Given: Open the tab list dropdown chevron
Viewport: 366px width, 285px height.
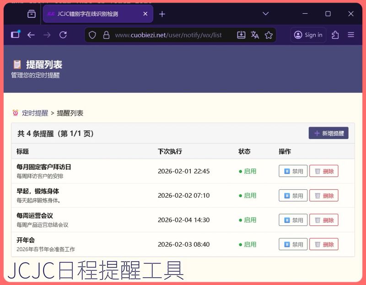Looking at the screenshot, I should pyautogui.click(x=265, y=14).
